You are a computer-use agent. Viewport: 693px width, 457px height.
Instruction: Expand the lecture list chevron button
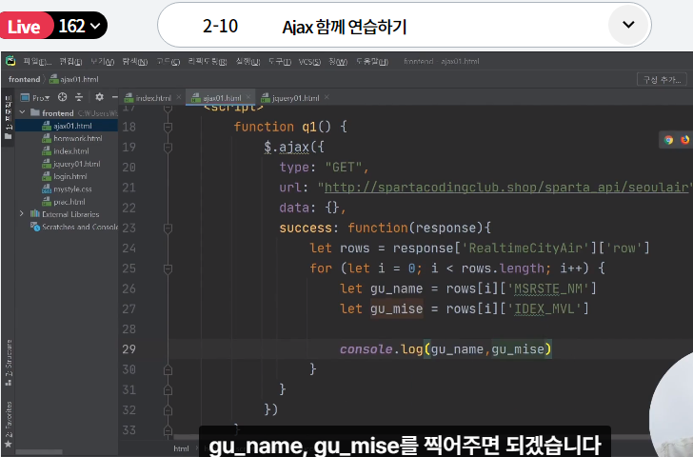pos(628,25)
